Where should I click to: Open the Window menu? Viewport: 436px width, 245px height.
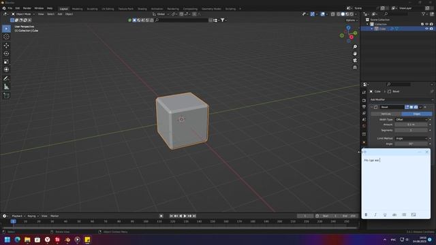point(39,8)
